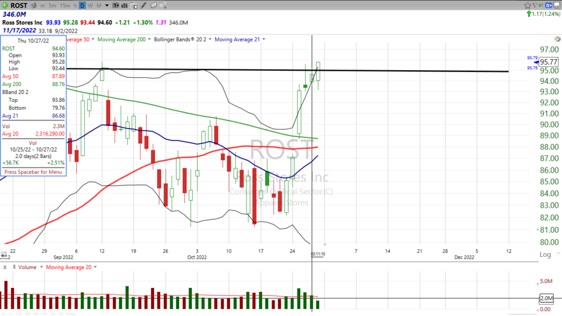This screenshot has width=562, height=316.
Task: Switch to Monthly 'M' timeframe
Action: pos(99,6)
